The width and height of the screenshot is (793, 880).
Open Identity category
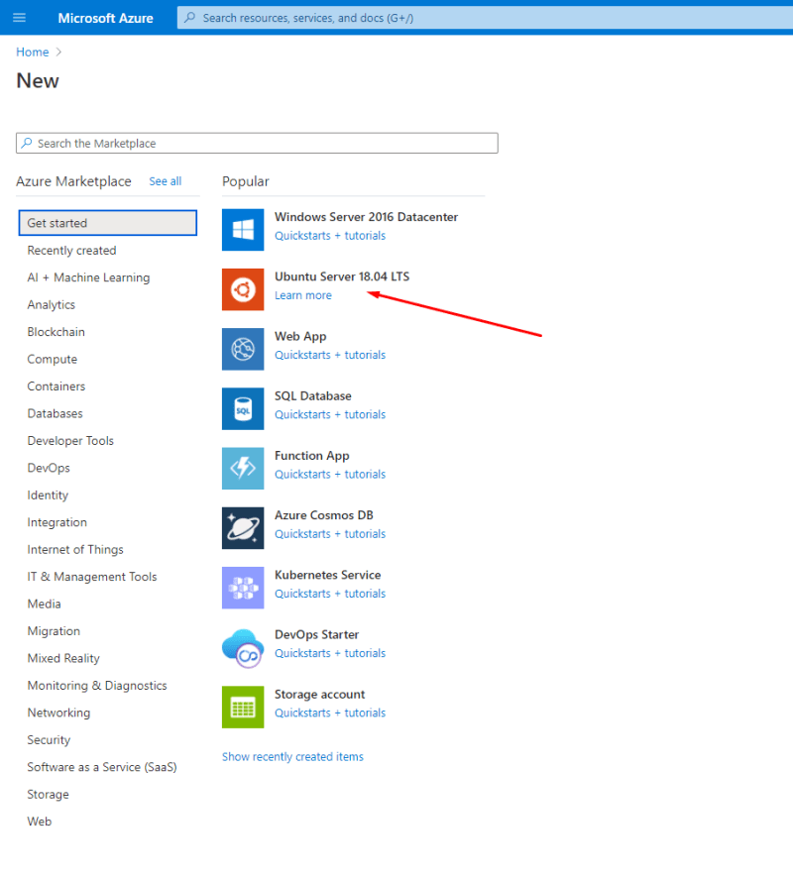(48, 495)
